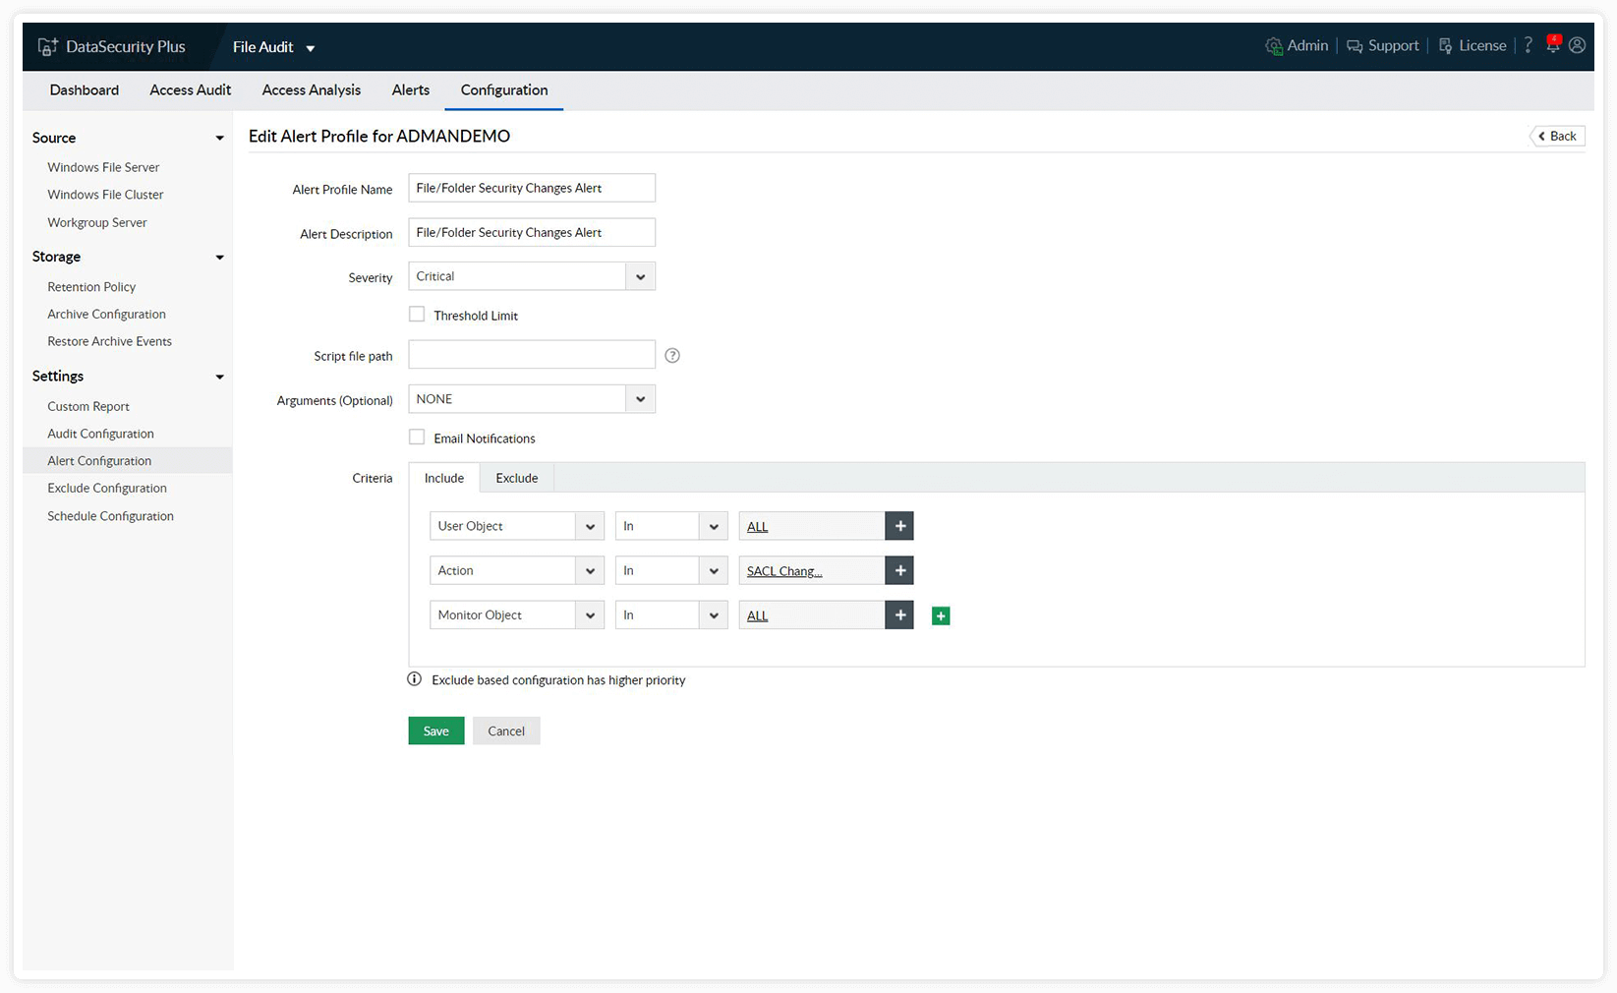Viewport: 1617px width, 993px height.
Task: Click the Alert Description field
Action: pos(532,232)
